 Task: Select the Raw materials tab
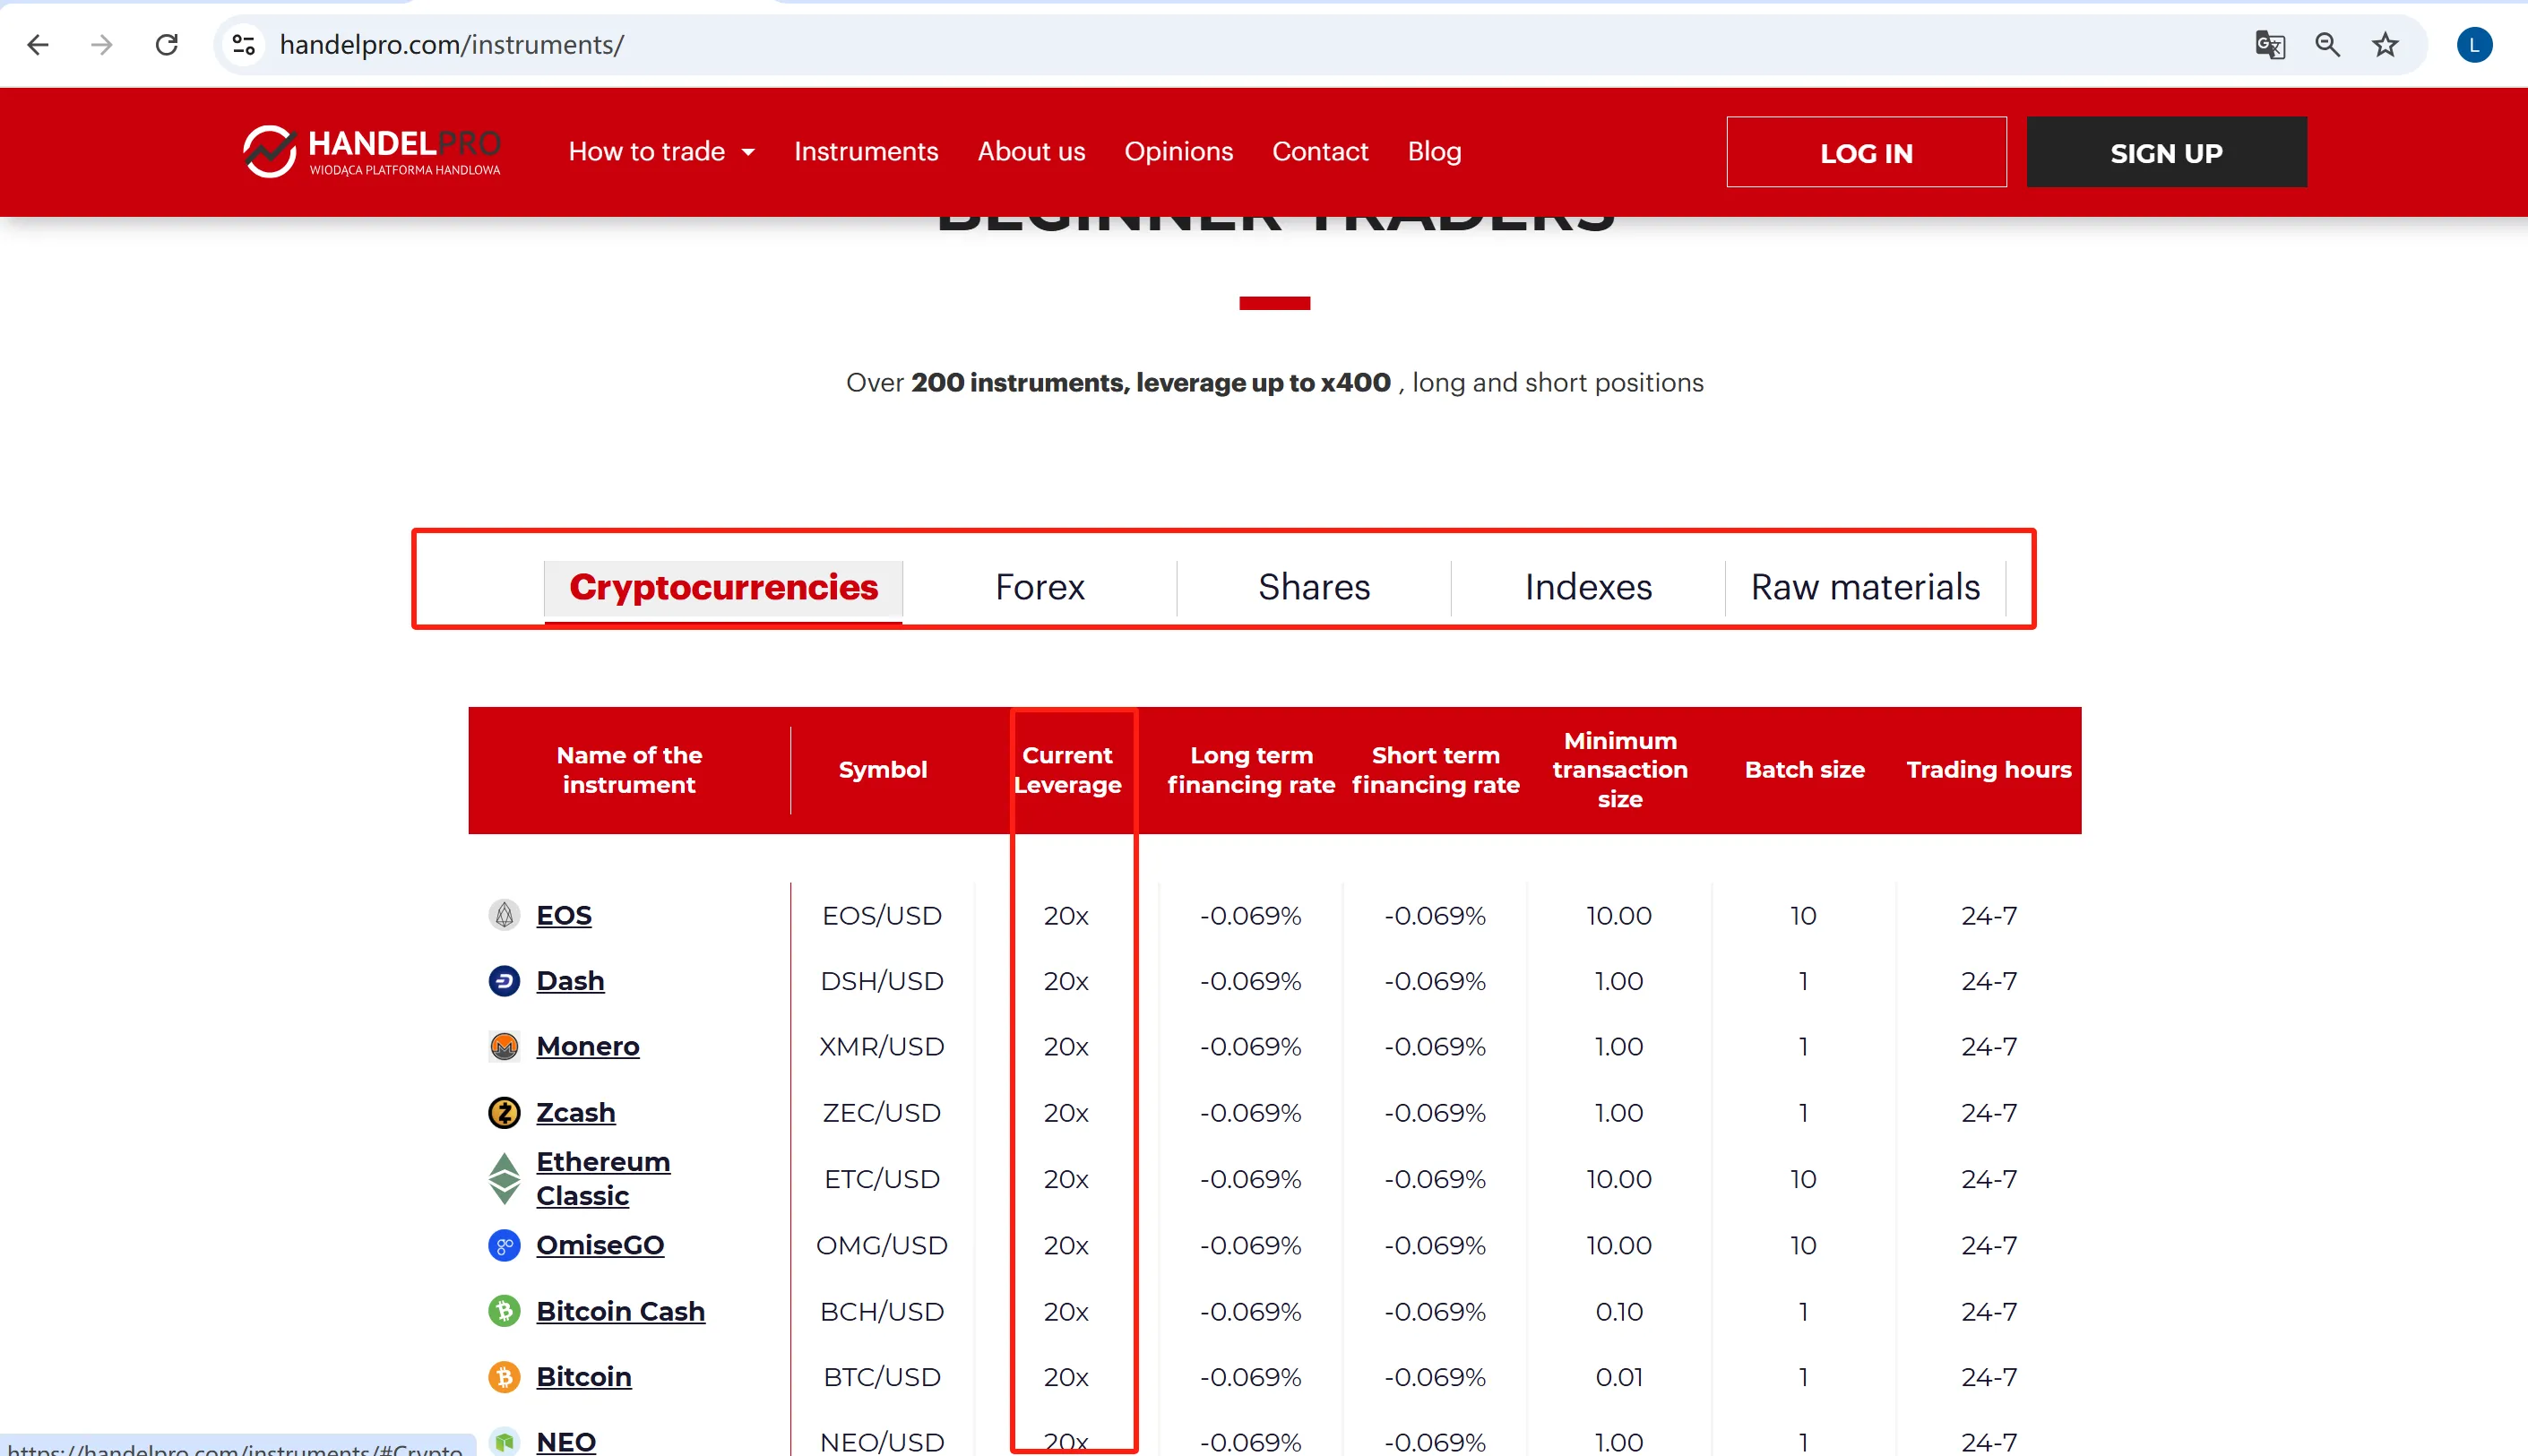coord(1865,587)
